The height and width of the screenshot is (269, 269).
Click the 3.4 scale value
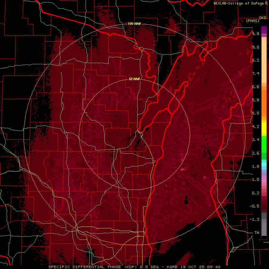click(x=256, y=140)
